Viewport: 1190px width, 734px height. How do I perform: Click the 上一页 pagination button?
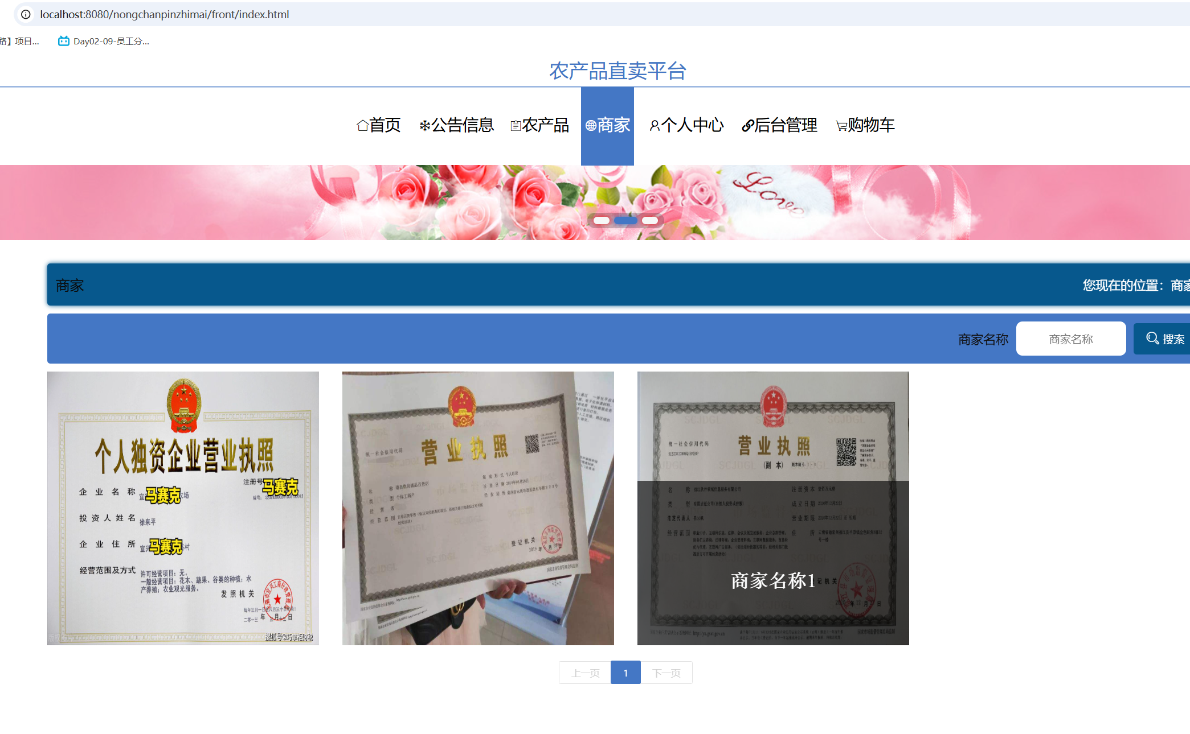point(585,673)
